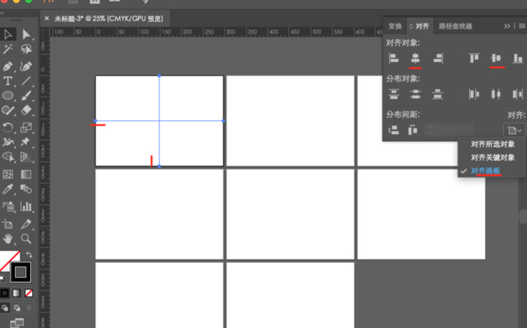
Task: Choose 对齐所选对象 in the align menu
Action: point(492,144)
